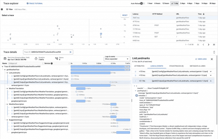Switch to Attributes tab
The height and width of the screenshot is (139, 218).
(139, 66)
